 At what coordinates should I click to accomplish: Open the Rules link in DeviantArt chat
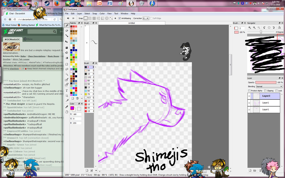pos(23,56)
